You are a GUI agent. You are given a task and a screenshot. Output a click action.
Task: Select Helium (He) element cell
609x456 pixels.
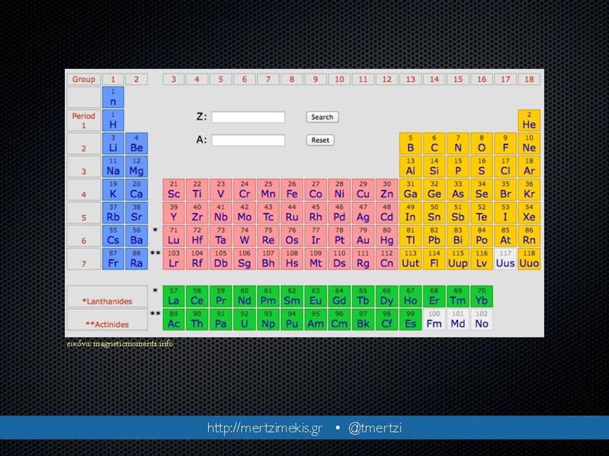click(x=529, y=120)
